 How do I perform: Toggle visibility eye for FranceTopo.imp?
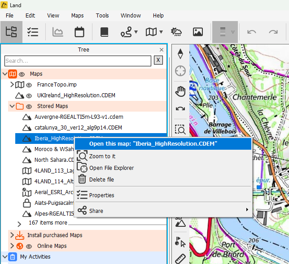[x=29, y=85]
